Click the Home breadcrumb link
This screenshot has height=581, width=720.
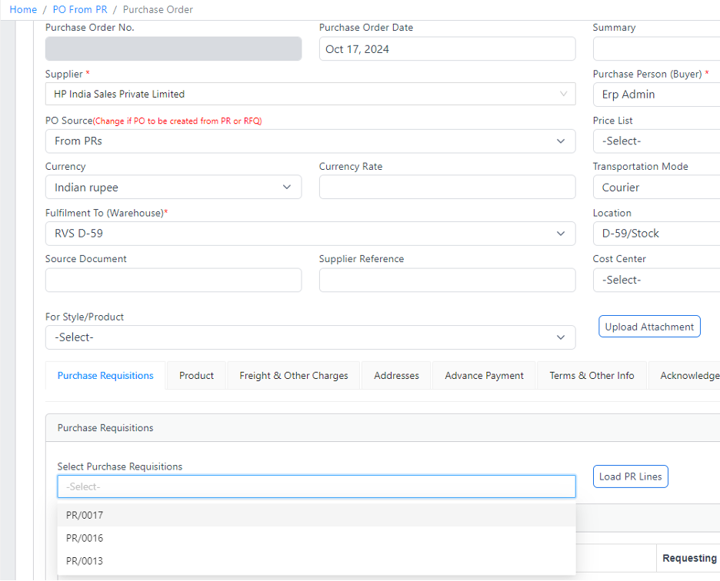[23, 10]
